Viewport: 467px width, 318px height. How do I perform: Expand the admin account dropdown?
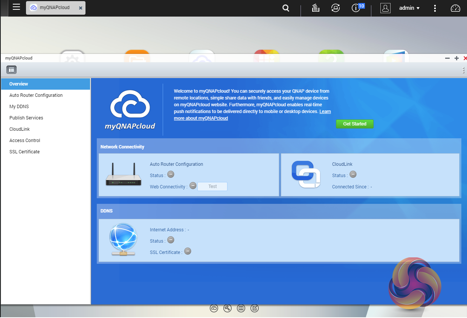click(409, 8)
